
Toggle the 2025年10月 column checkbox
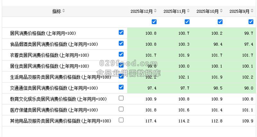pos(220,22)
